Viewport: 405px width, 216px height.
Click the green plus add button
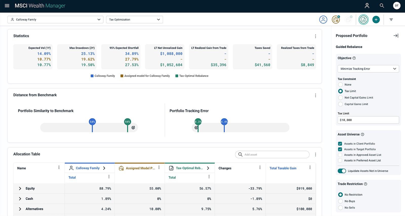376,19
